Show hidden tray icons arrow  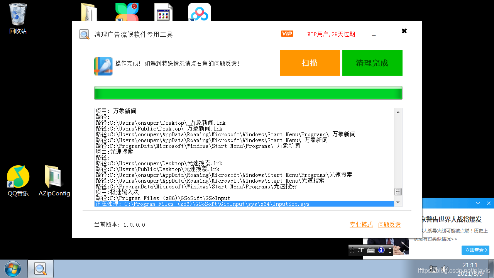click(x=422, y=269)
